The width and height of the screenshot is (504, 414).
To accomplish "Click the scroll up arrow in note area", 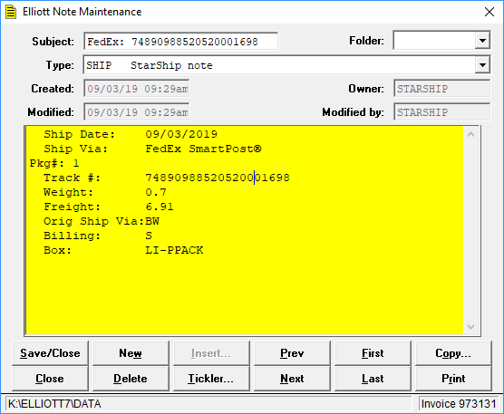I will [470, 135].
